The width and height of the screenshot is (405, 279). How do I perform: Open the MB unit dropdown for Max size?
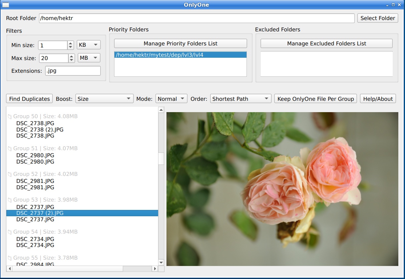[89, 57]
